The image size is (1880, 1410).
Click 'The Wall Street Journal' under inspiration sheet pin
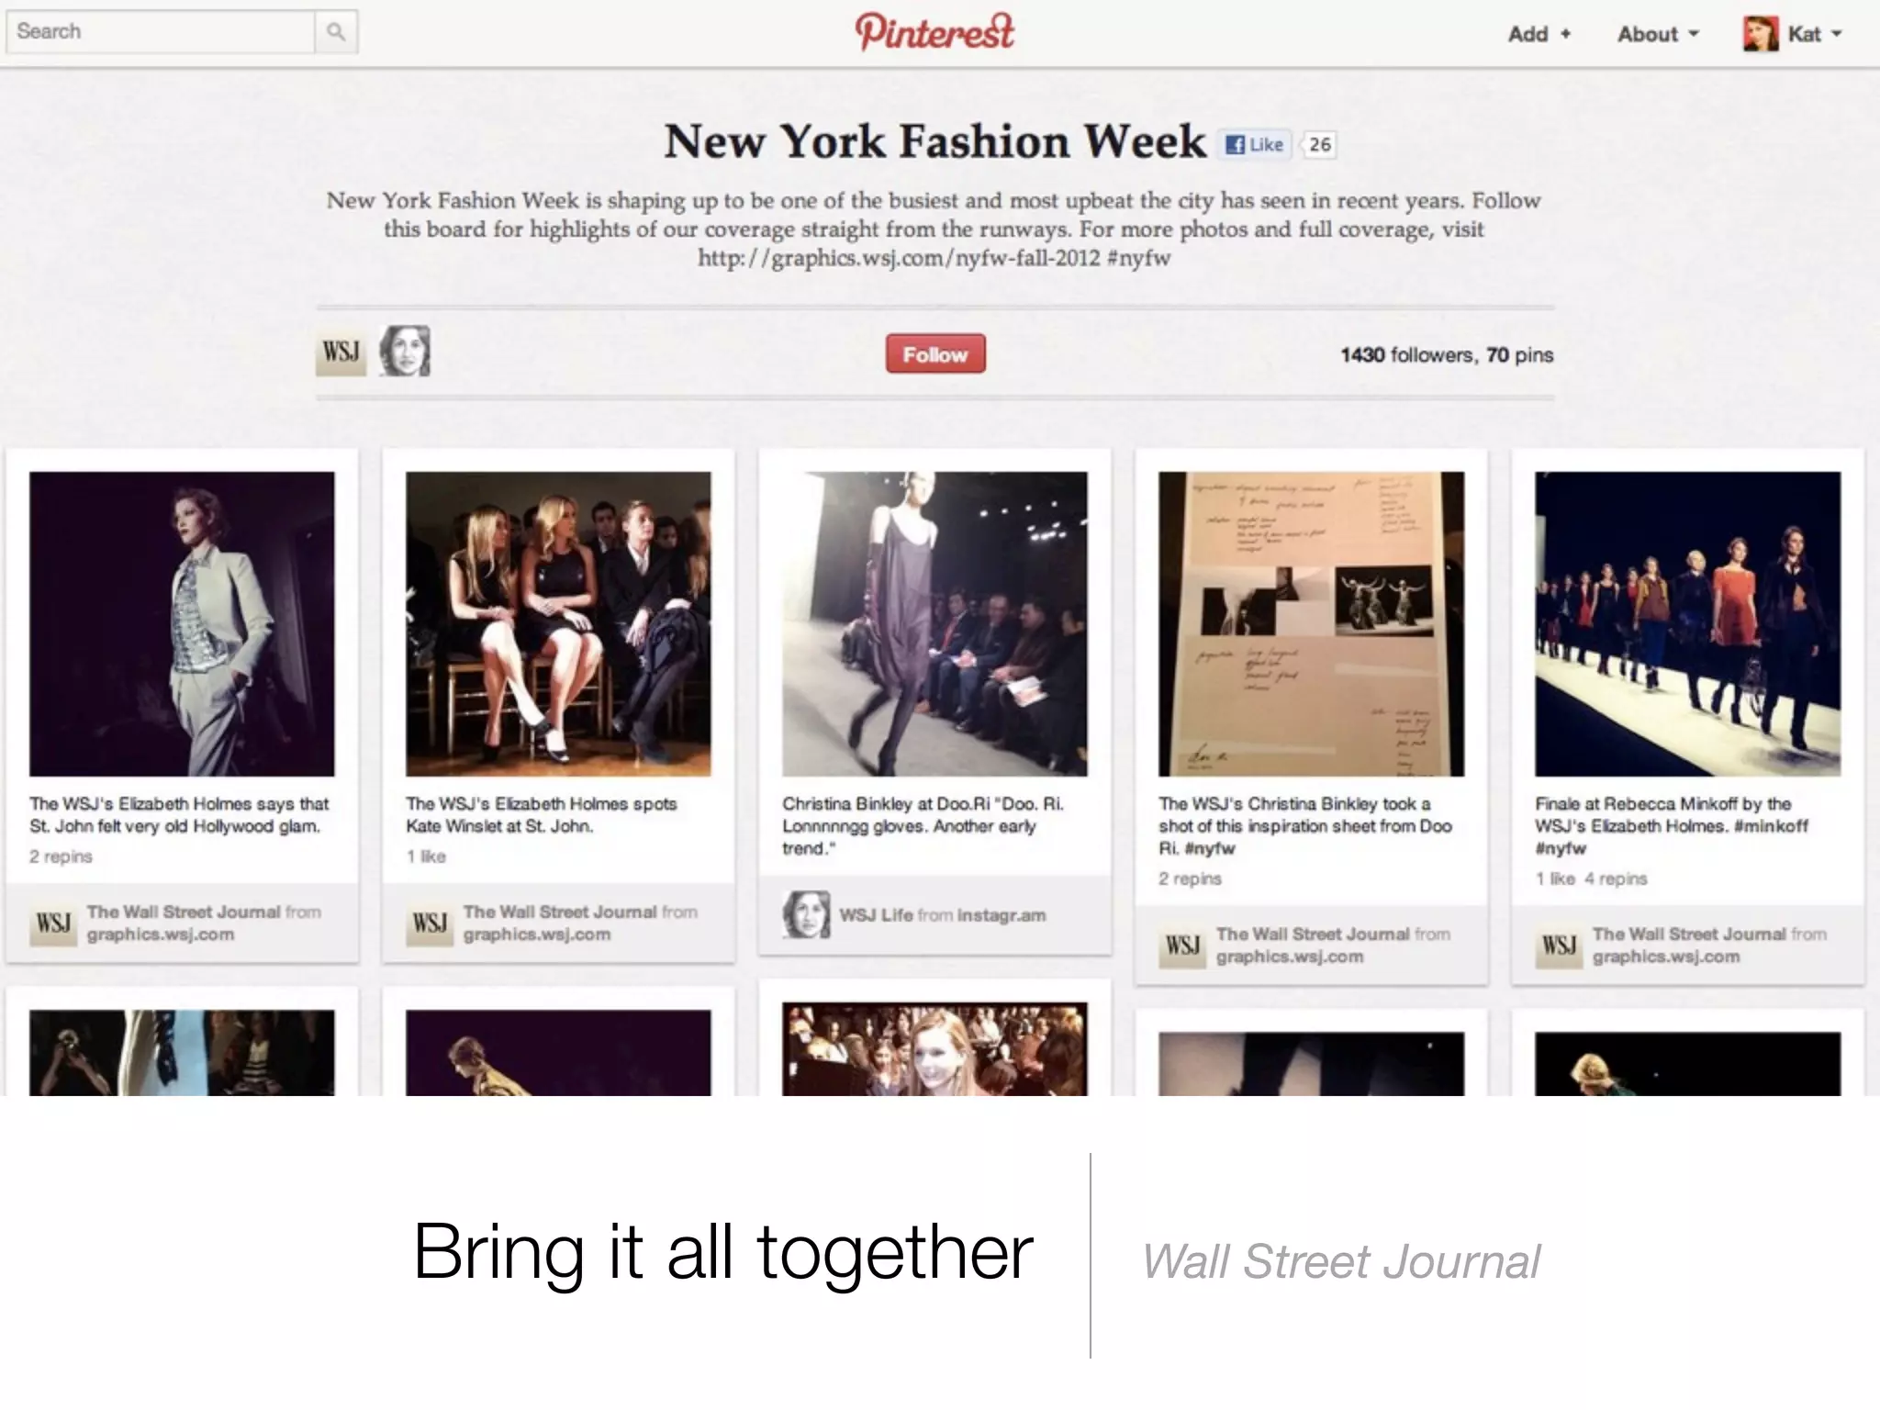click(x=1313, y=934)
